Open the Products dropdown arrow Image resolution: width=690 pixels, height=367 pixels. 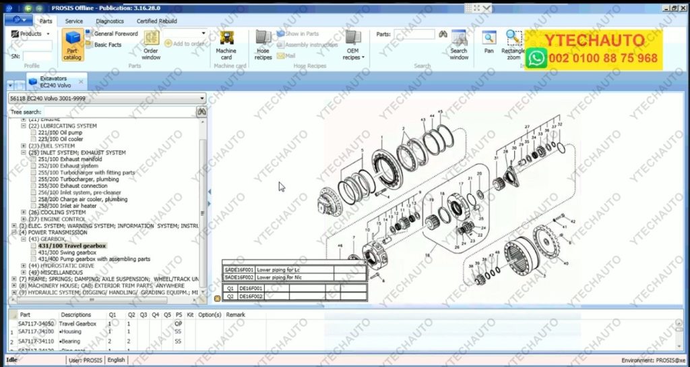tap(48, 34)
